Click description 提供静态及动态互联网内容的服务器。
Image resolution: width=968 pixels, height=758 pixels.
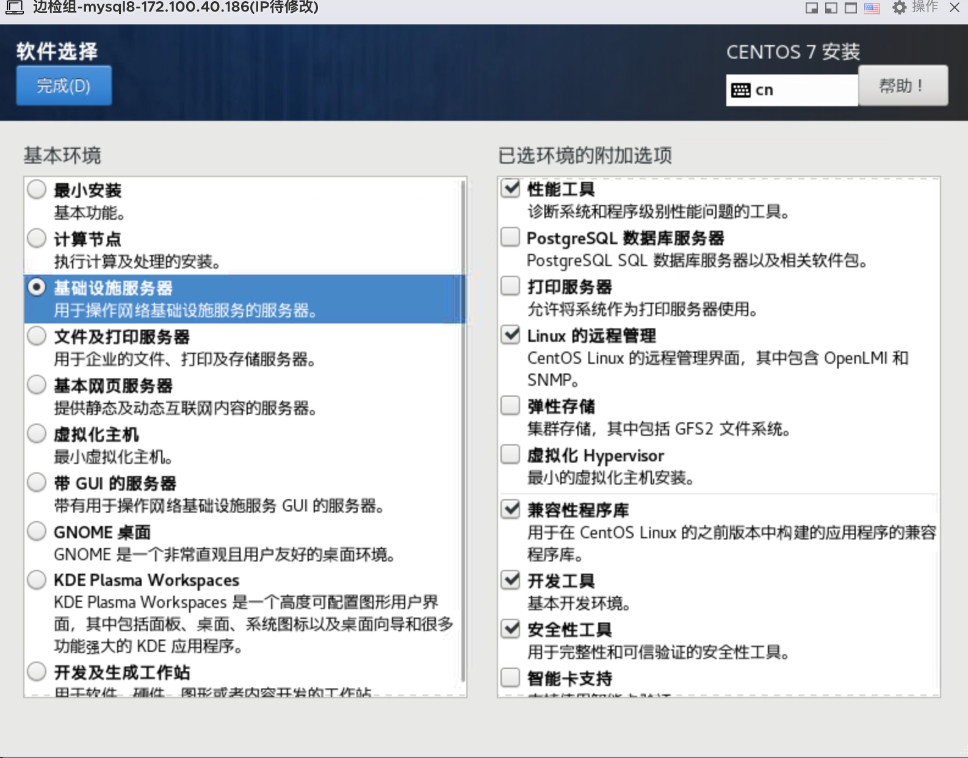tap(186, 408)
